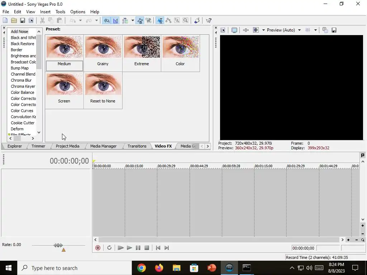Click Video Output FX icon in preview
367x275 pixels.
pos(246,30)
